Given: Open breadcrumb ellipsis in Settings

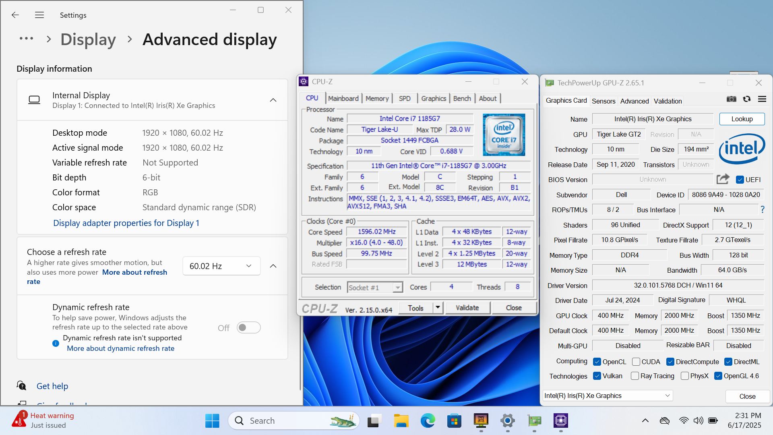Looking at the screenshot, I should (27, 39).
